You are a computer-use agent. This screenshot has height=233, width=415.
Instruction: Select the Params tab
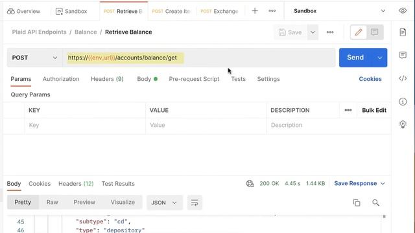pyautogui.click(x=21, y=79)
